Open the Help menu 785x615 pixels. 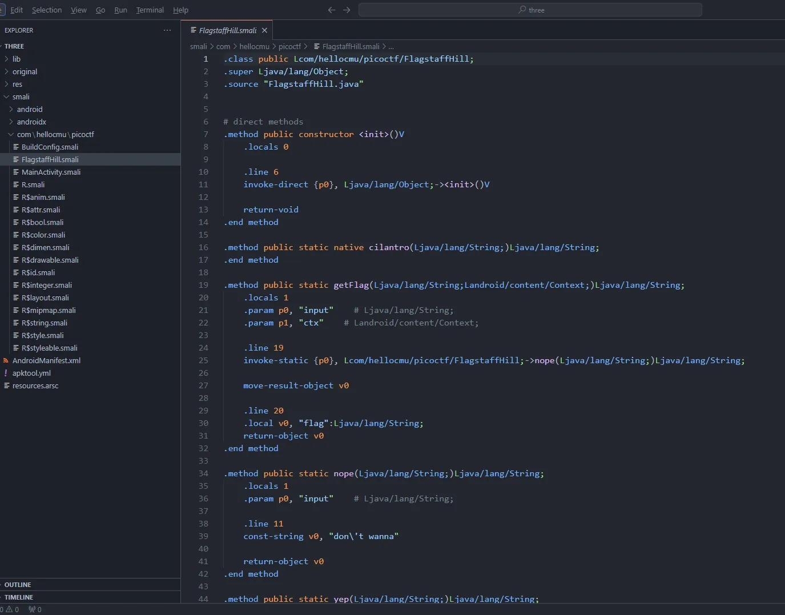click(x=180, y=10)
